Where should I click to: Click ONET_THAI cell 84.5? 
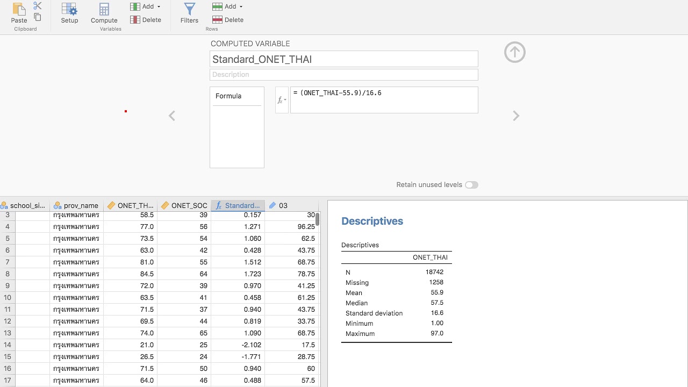tap(130, 274)
